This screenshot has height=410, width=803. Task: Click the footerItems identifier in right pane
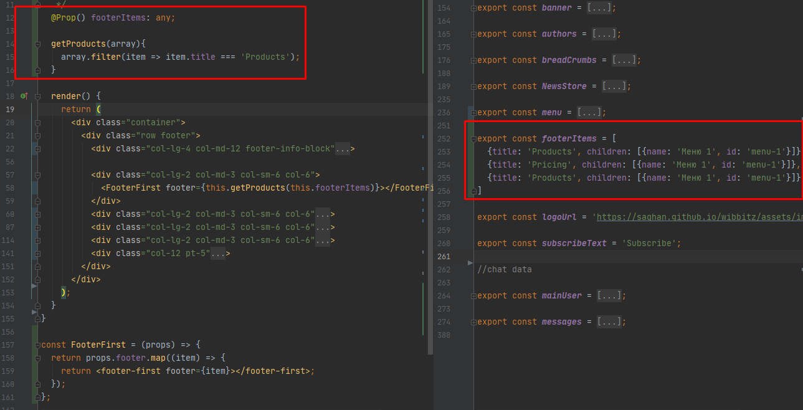[x=569, y=139]
